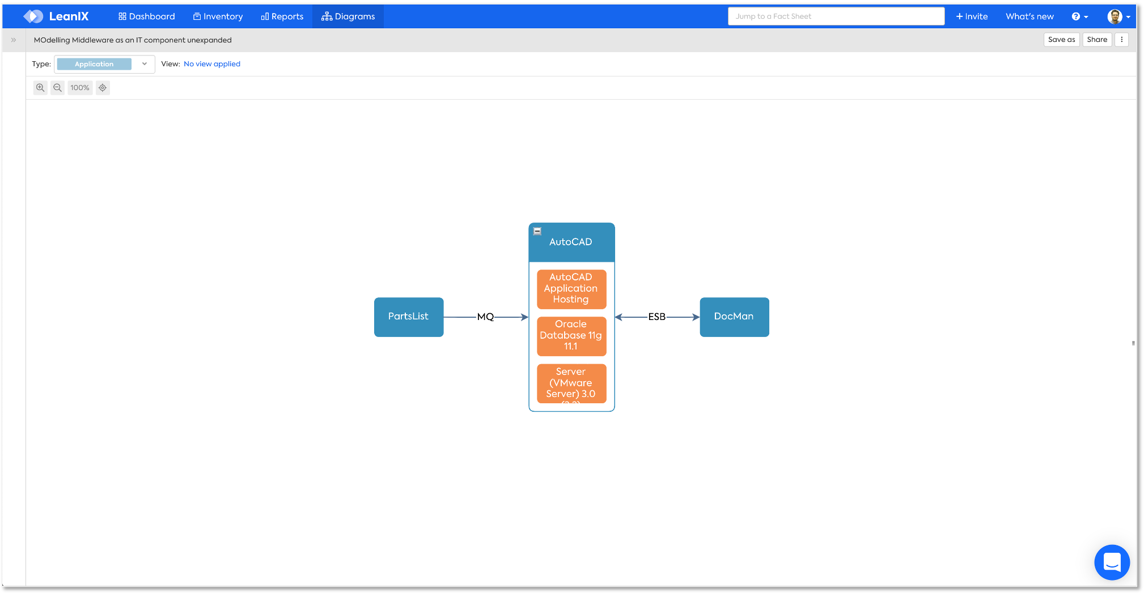Open the user avatar menu

click(1119, 16)
